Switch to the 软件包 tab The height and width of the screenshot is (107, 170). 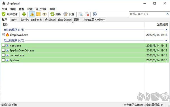coord(24,20)
